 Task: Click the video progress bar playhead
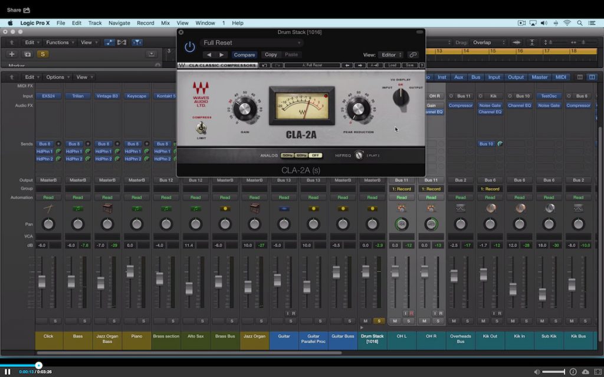pyautogui.click(x=38, y=365)
